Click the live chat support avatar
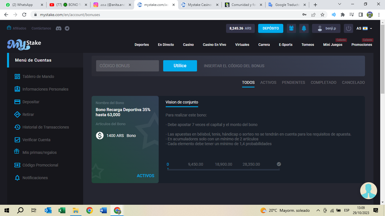Viewport: 385px width, 216px height. (x=368, y=191)
